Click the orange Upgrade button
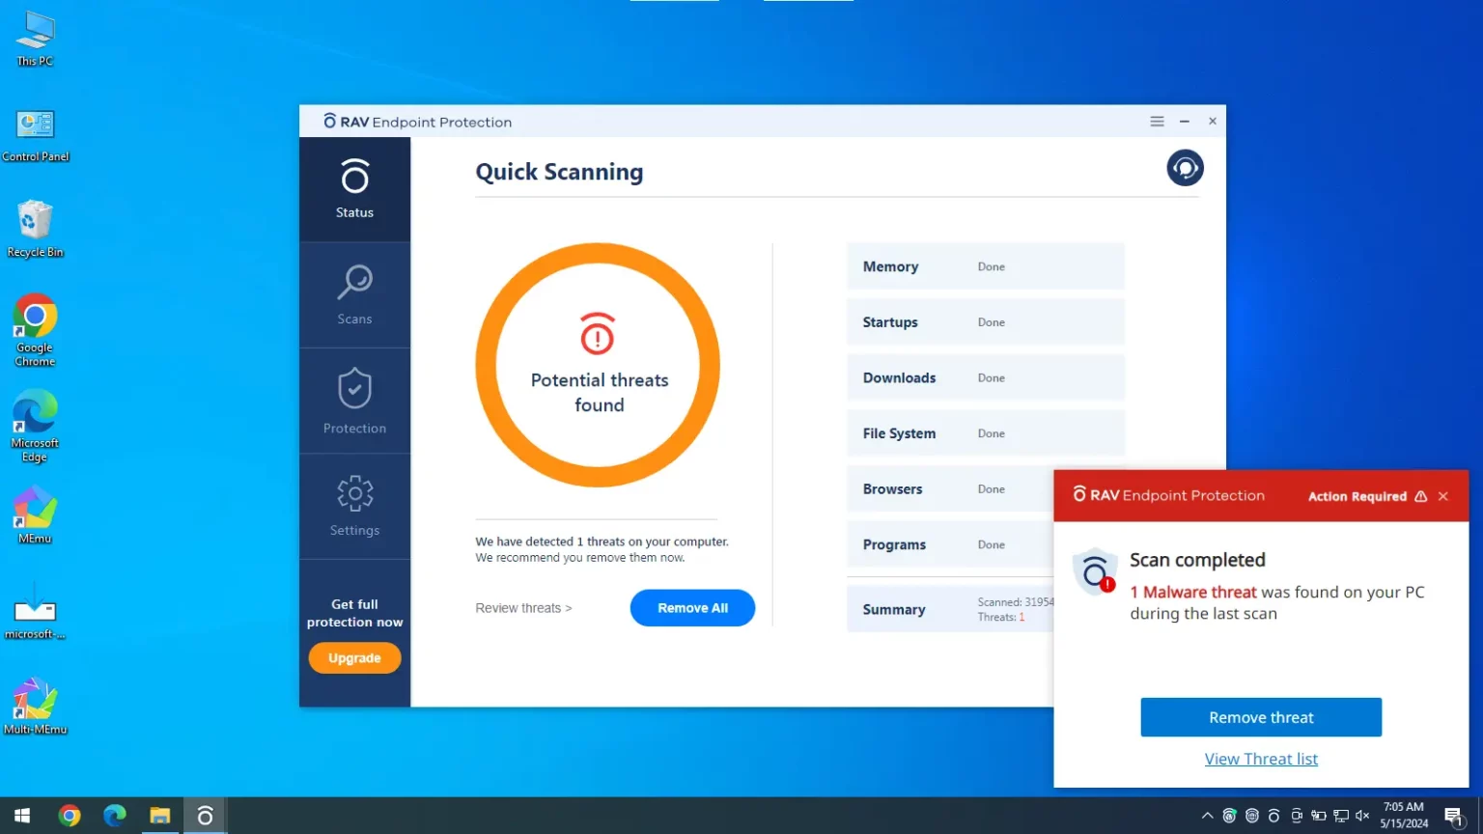The image size is (1483, 834). point(354,658)
